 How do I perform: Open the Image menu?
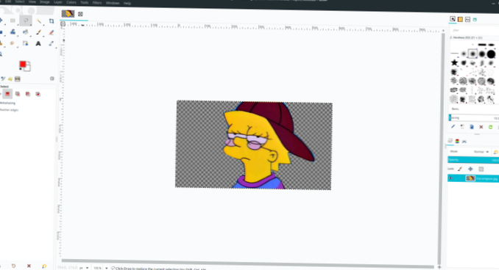pos(45,2)
